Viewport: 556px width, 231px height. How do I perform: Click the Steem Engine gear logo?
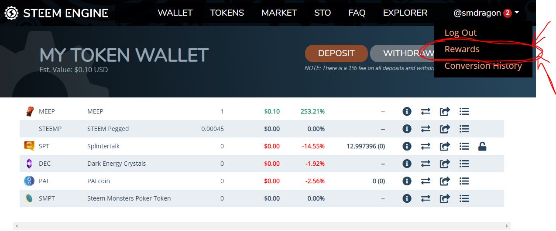pyautogui.click(x=11, y=13)
